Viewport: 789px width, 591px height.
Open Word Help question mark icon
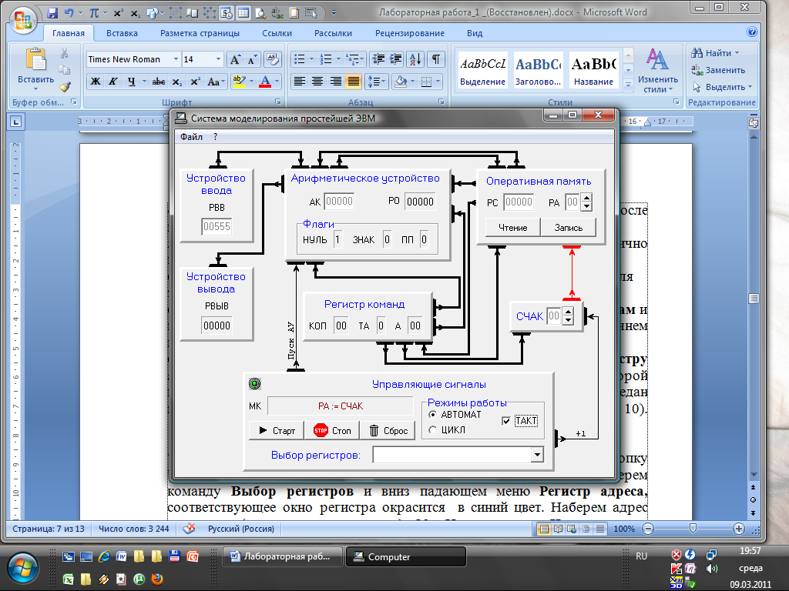[752, 32]
